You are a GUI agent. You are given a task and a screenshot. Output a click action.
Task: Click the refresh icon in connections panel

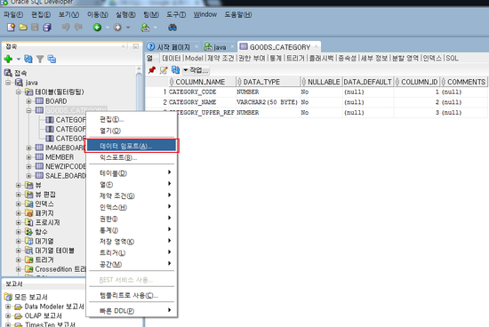coord(28,59)
